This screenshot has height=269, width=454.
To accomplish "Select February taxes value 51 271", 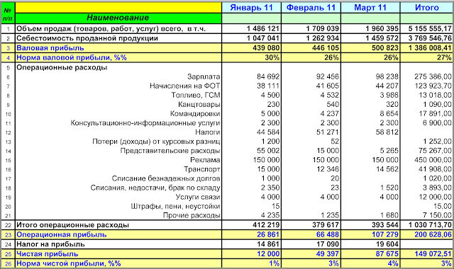I will tap(328, 132).
